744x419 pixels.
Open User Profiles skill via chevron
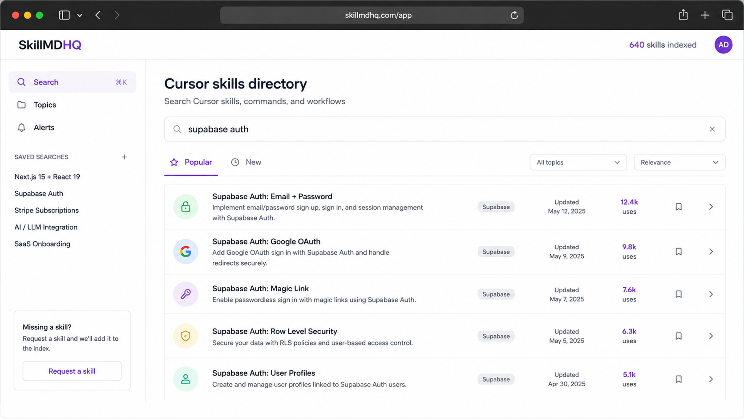pos(711,379)
